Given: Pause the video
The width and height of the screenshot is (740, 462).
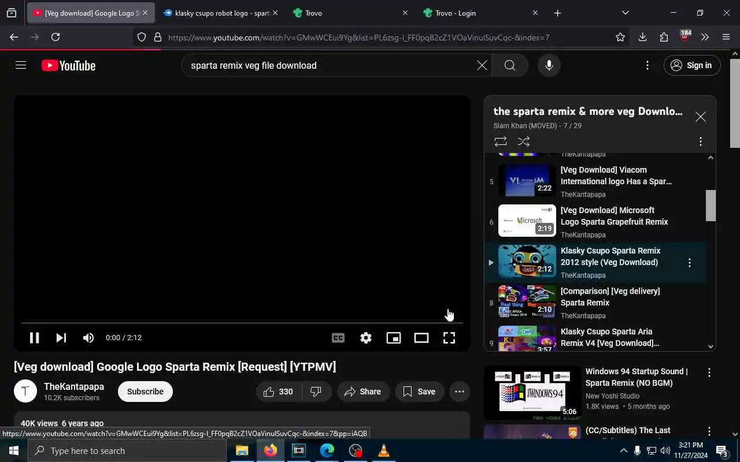Looking at the screenshot, I should [34, 338].
